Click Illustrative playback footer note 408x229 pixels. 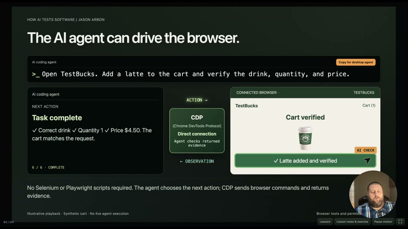tap(78, 214)
